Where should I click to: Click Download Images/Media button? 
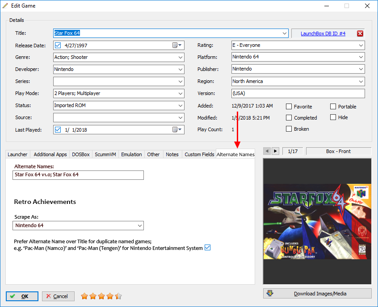[x=317, y=294]
